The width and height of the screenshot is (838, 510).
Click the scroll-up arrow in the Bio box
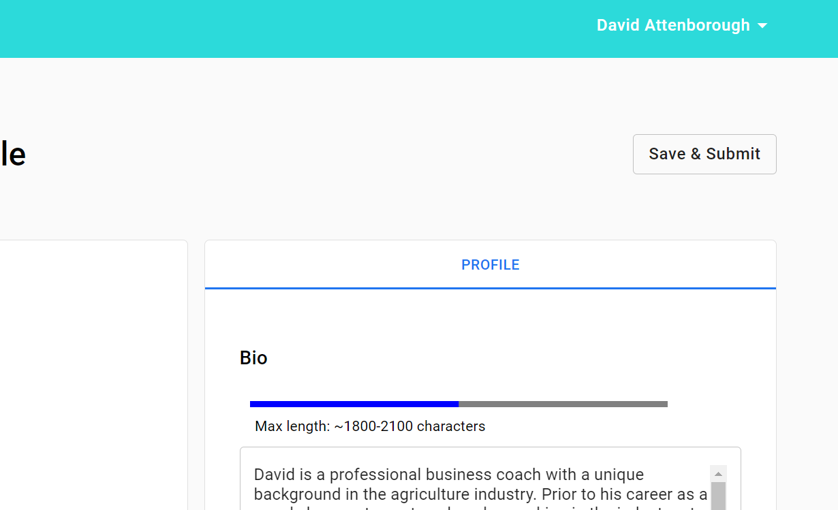[718, 473]
